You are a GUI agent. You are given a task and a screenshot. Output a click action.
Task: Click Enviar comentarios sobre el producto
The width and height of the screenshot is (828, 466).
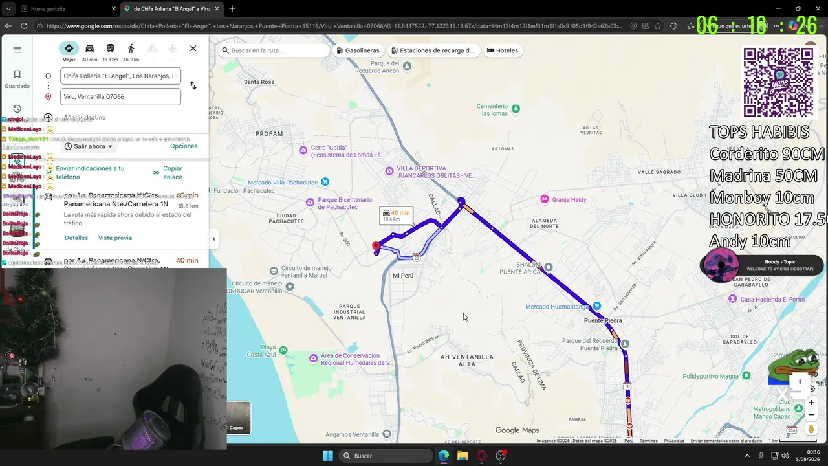click(726, 441)
